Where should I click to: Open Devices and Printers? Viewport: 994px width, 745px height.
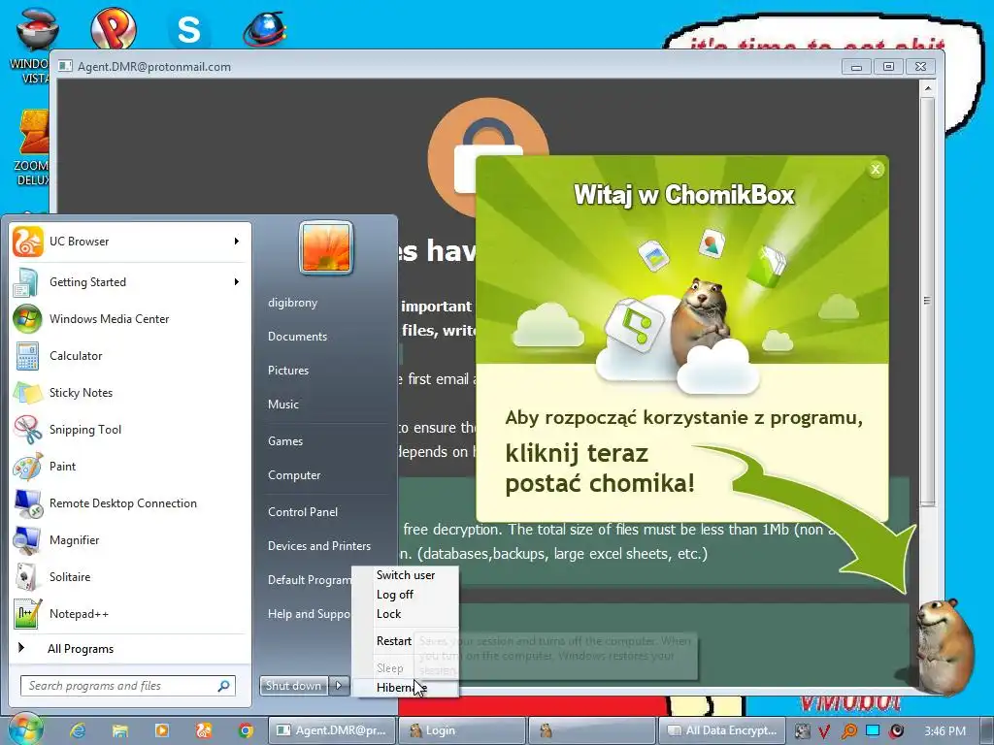point(319,546)
